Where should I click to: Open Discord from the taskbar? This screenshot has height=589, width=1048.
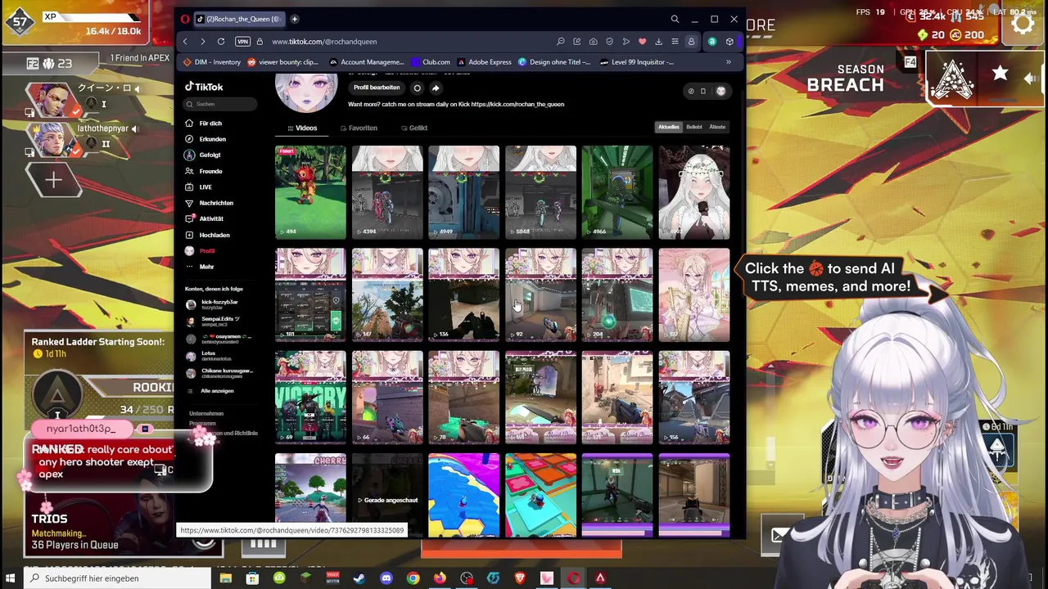pos(386,578)
